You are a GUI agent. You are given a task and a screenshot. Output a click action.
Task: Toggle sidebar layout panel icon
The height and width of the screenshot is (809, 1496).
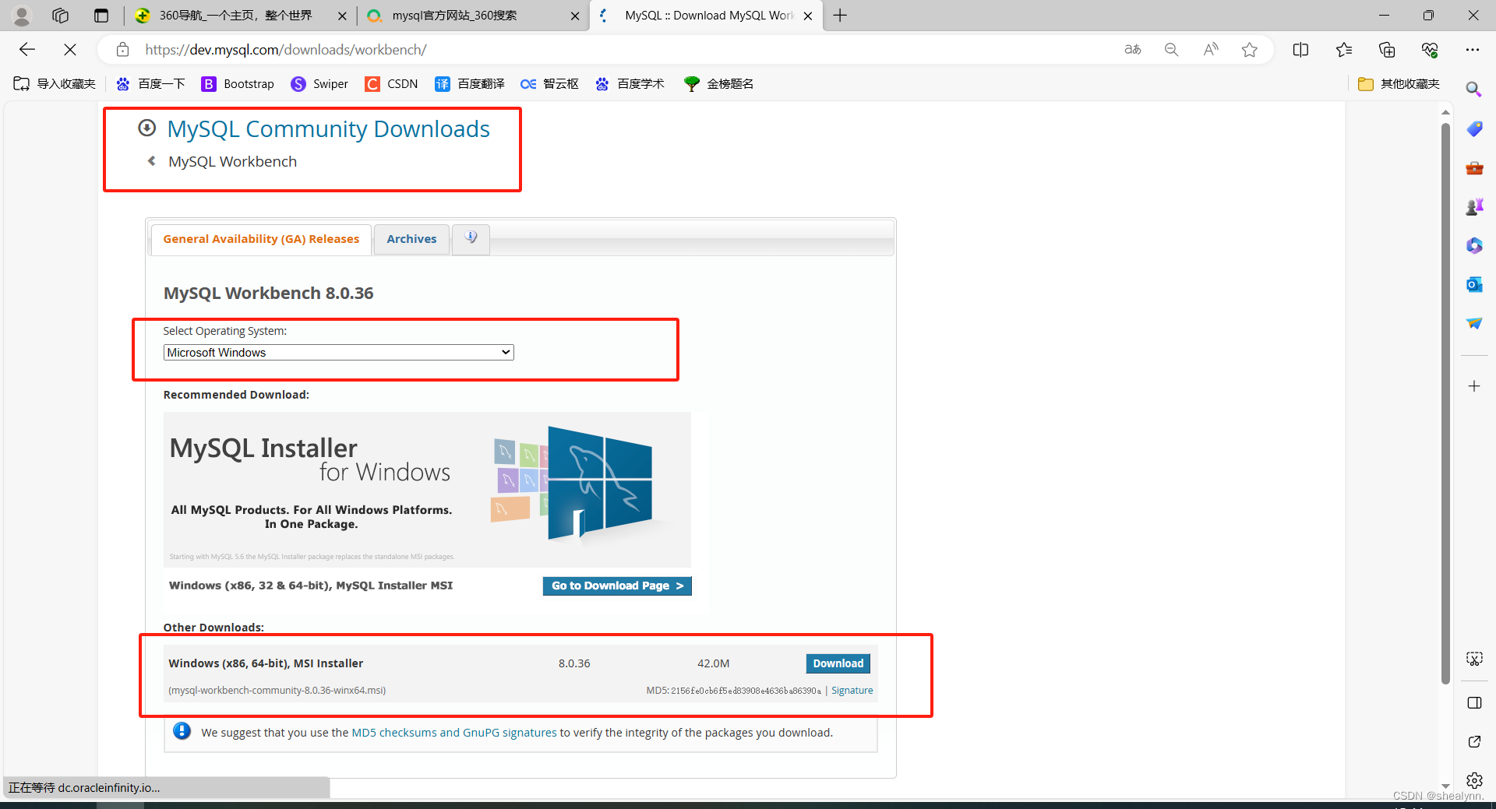tap(1474, 702)
